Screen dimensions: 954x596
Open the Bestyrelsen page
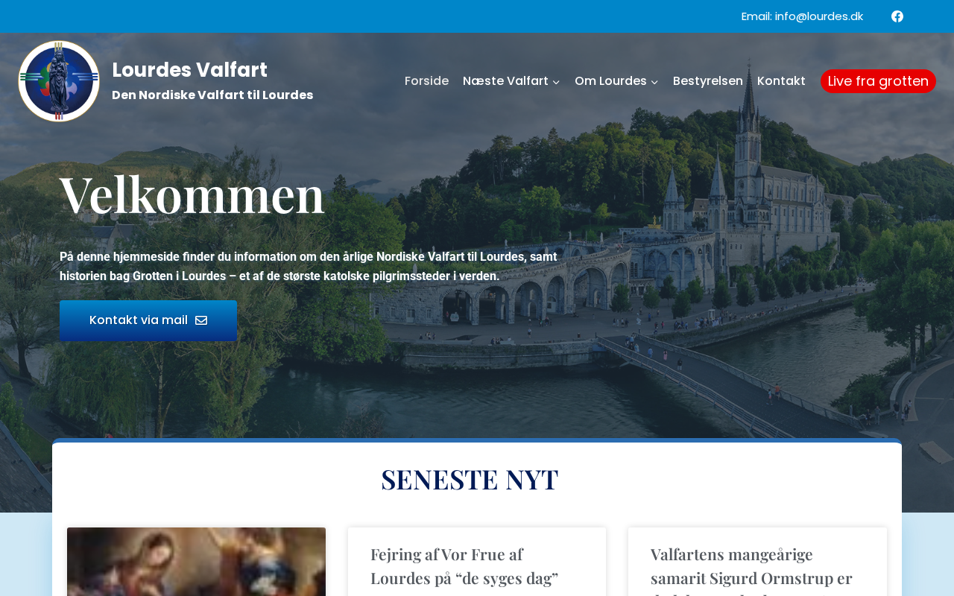point(708,81)
